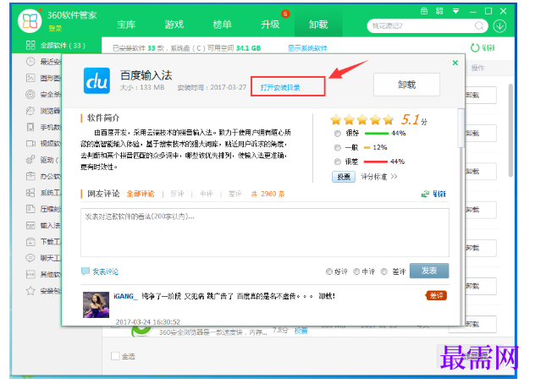Viewport: 535px width, 384px height.
Task: Switch to the 宝库 tab
Action: (x=126, y=25)
